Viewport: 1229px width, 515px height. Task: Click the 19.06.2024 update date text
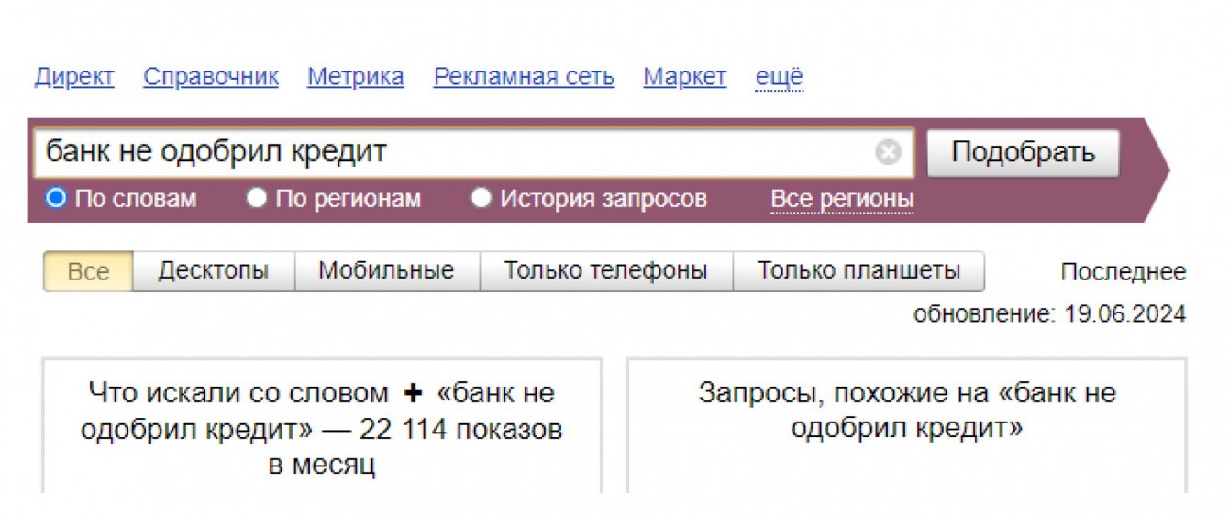point(1125,314)
